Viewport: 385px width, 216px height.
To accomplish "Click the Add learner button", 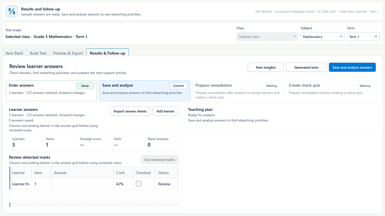I will coord(165,111).
